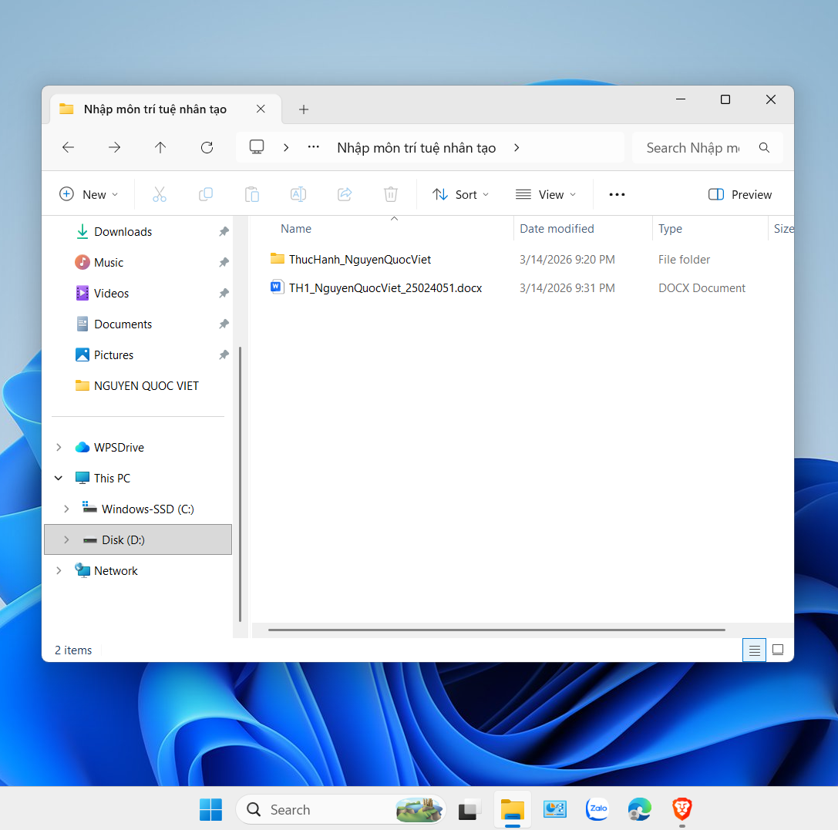
Task: Go up one folder level
Action: coord(160,147)
